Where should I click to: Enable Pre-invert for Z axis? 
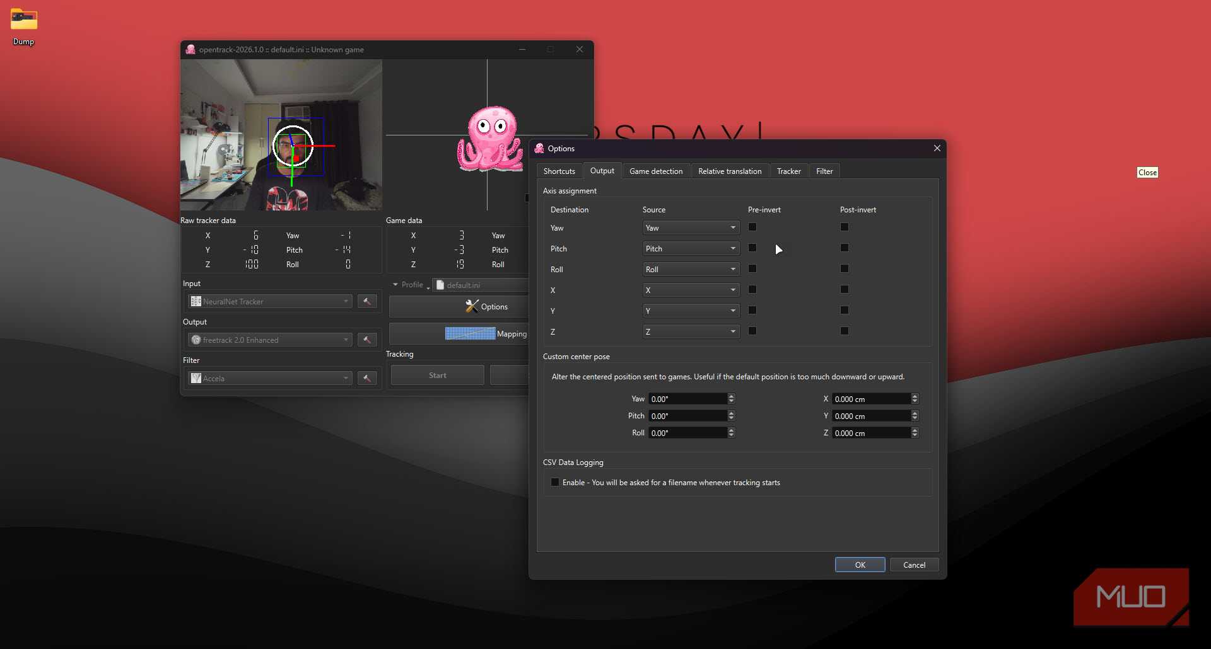point(752,331)
